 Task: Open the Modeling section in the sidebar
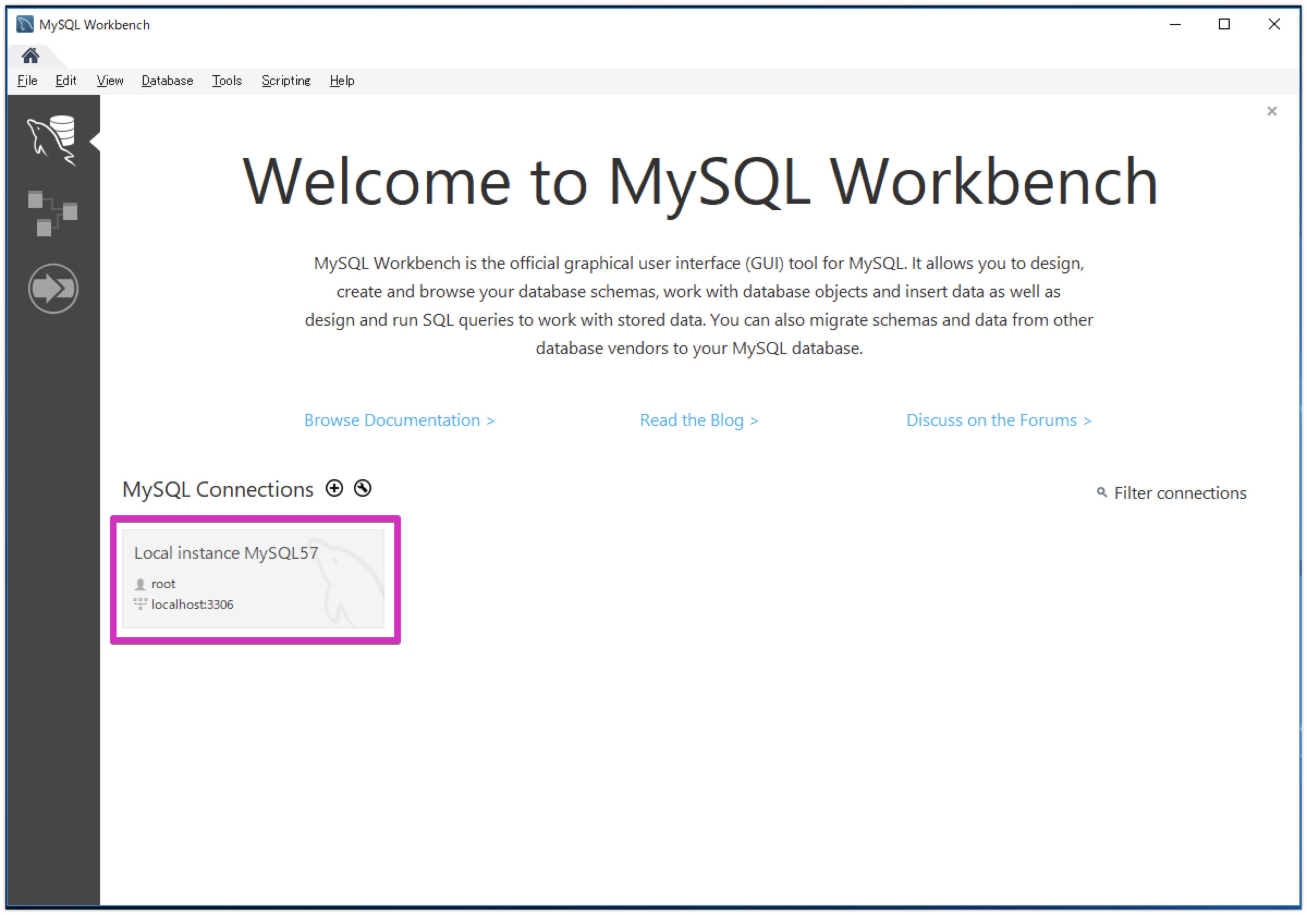pos(53,213)
